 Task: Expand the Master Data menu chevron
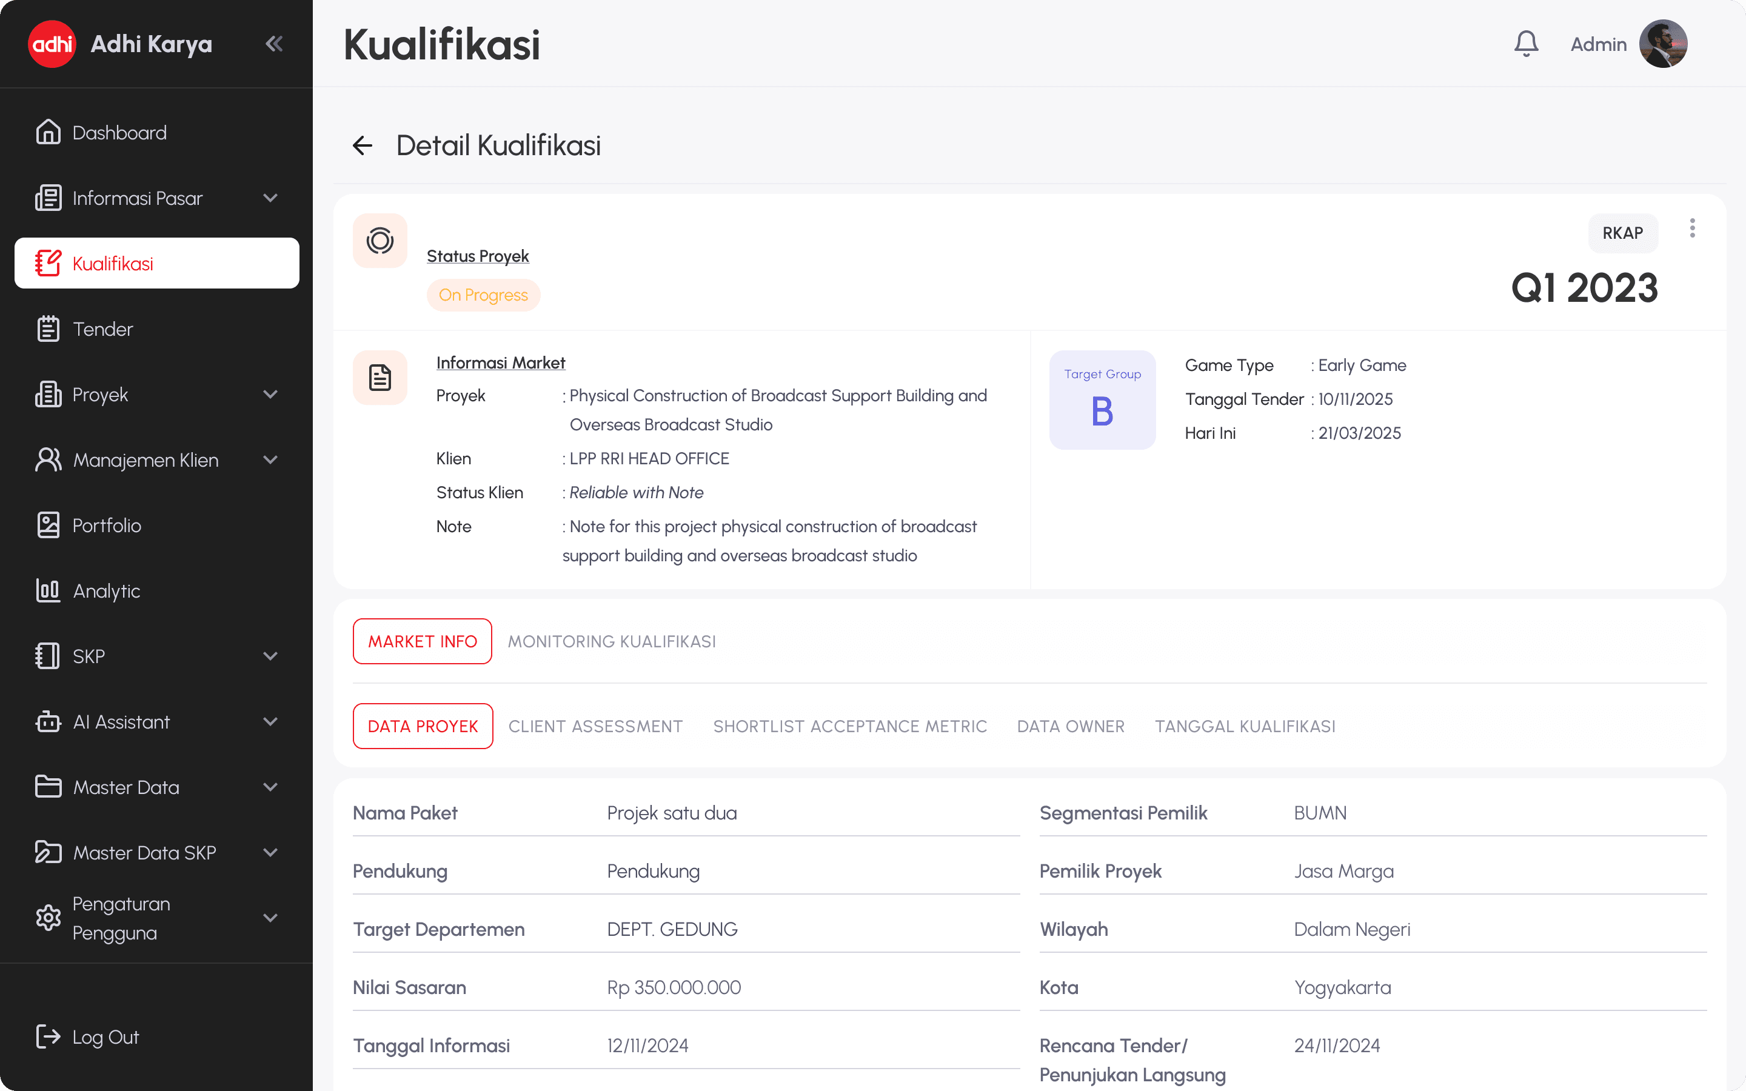tap(270, 787)
